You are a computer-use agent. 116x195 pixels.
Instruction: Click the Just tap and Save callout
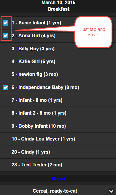(93, 32)
